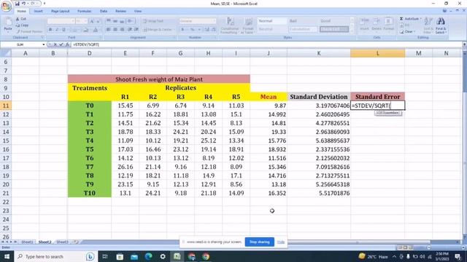Toggle Bold formatting

pos(50,30)
